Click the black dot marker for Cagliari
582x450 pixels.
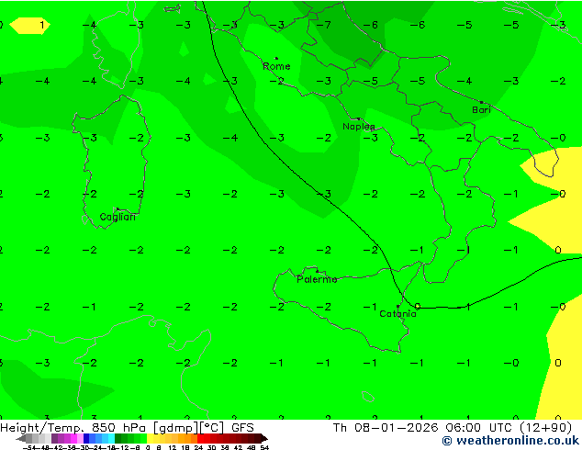118,209
